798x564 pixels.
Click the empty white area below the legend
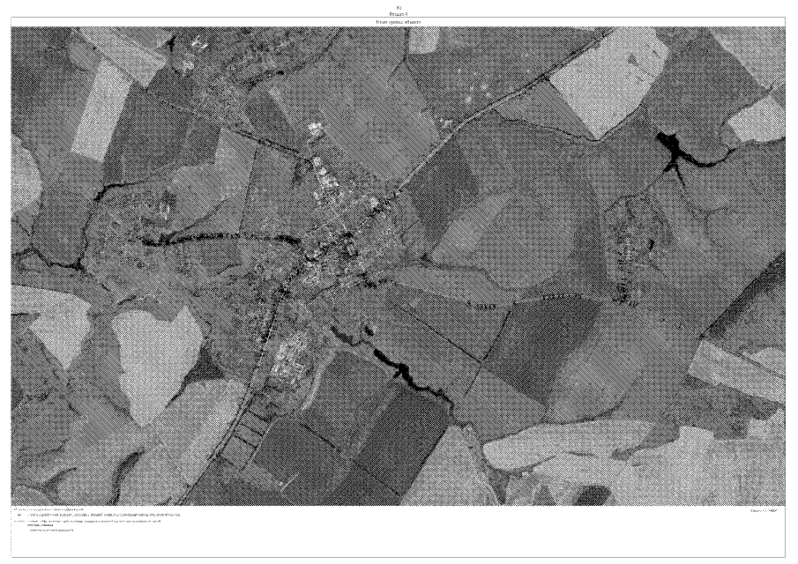click(399, 548)
